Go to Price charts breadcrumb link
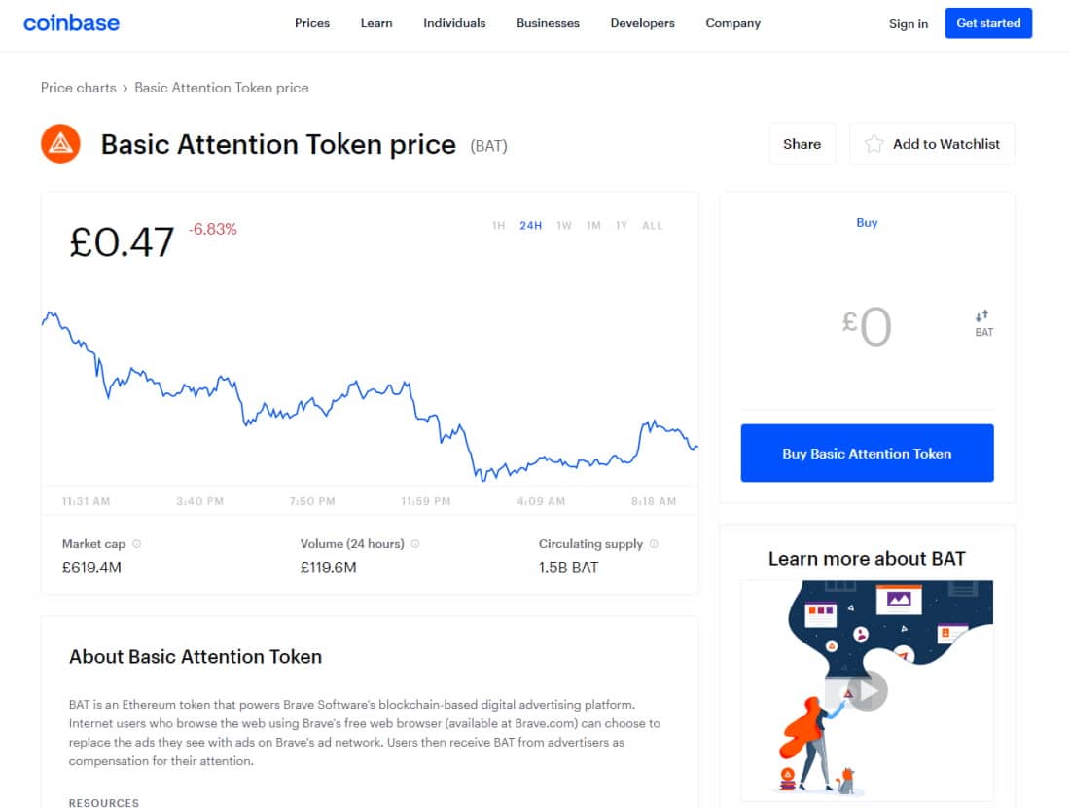Viewport: 1070px width, 808px height. [x=79, y=88]
